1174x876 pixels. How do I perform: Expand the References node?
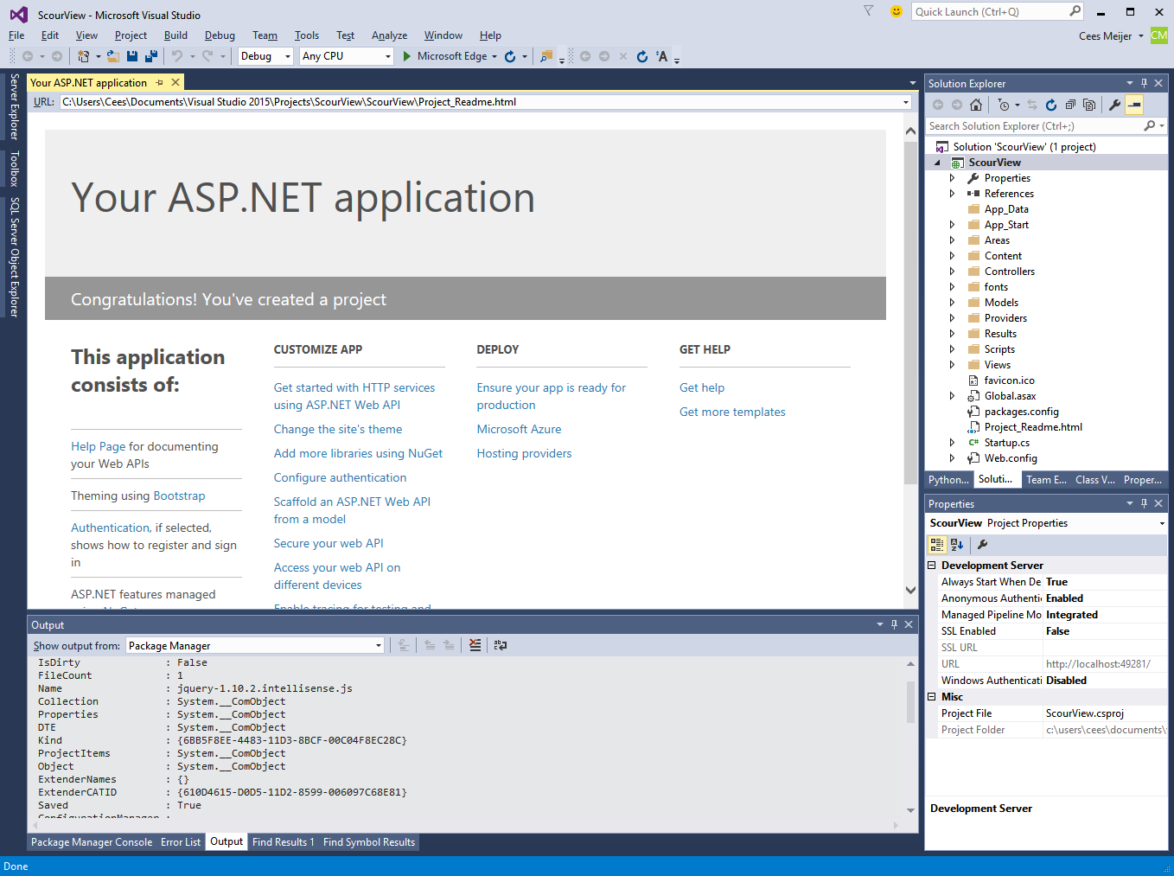point(952,194)
